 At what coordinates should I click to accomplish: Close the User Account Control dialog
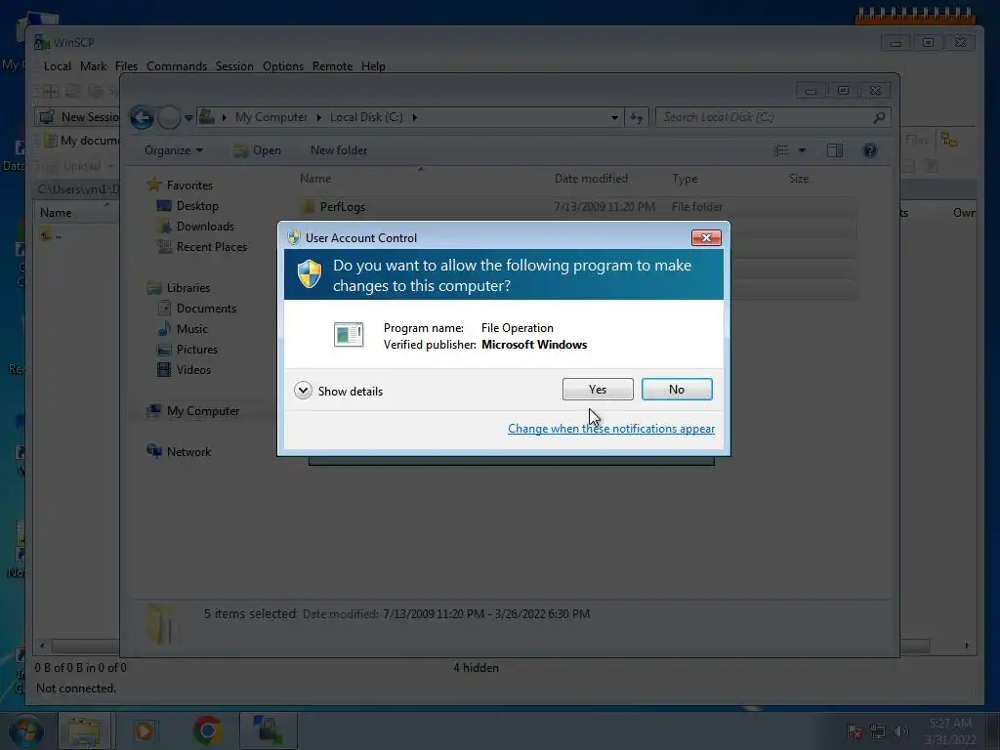point(706,238)
